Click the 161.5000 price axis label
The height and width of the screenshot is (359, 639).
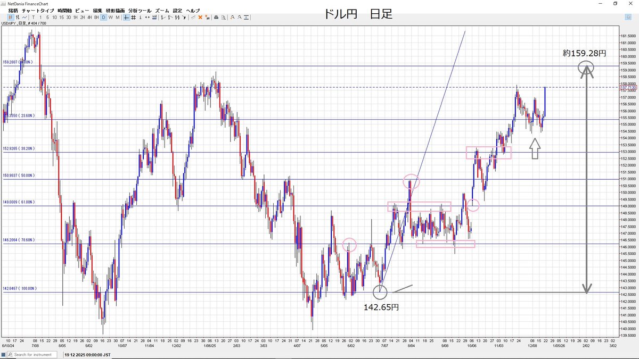tap(628, 36)
